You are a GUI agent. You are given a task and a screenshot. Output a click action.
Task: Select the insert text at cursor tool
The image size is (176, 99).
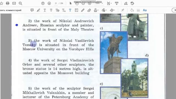pyautogui.click(x=64, y=10)
